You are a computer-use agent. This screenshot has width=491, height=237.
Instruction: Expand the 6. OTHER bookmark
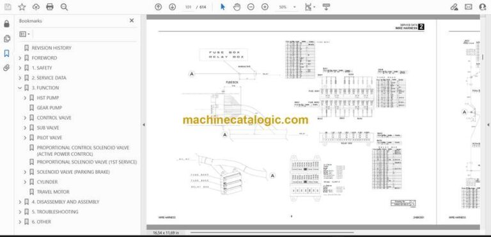(x=20, y=222)
